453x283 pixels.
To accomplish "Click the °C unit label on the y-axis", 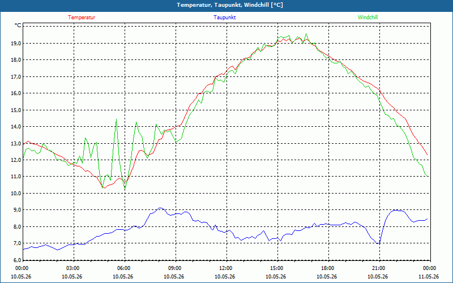I will [x=18, y=25].
